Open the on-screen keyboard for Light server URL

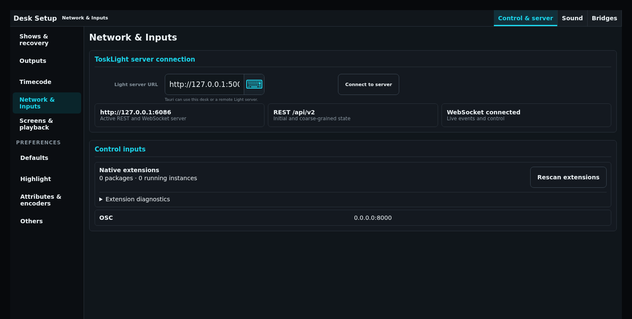254,84
